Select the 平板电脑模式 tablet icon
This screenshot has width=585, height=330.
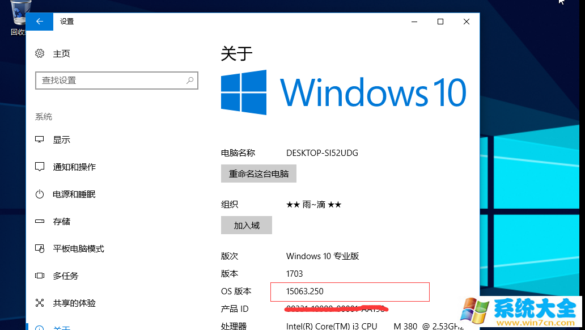pos(40,248)
